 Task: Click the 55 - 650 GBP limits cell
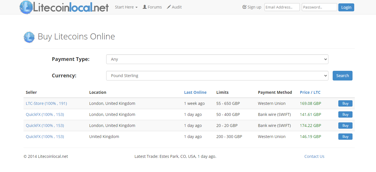(228, 103)
